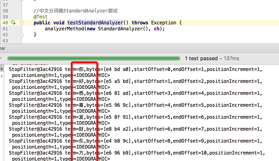Click output line with bytes=[e5 96 9c]

(x=136, y=105)
